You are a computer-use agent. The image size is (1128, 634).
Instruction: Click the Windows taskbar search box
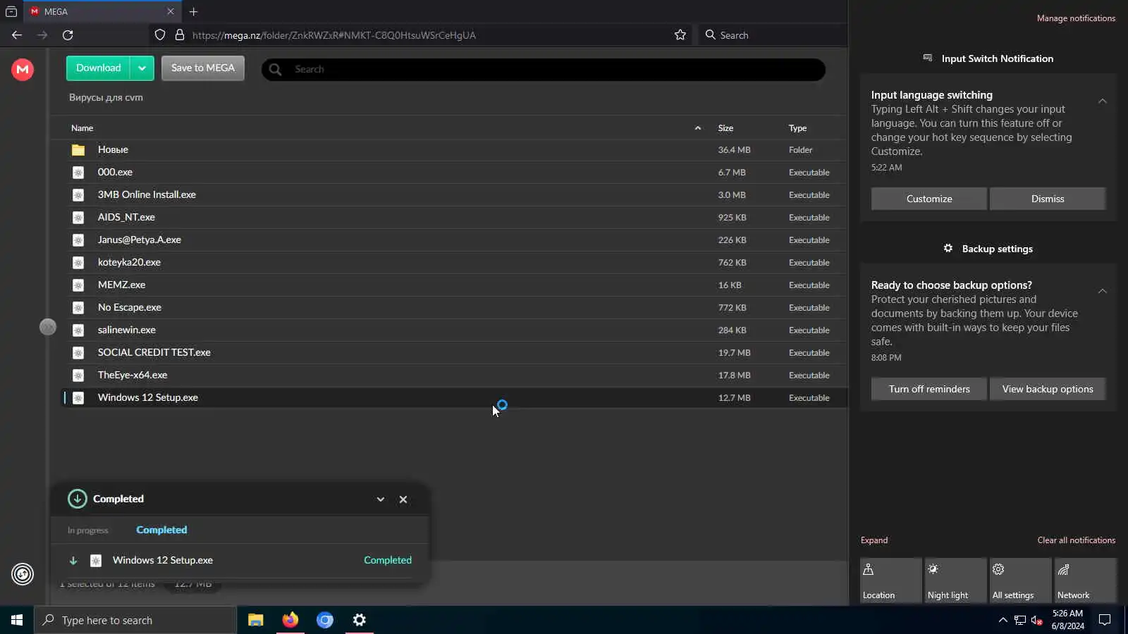point(135,620)
